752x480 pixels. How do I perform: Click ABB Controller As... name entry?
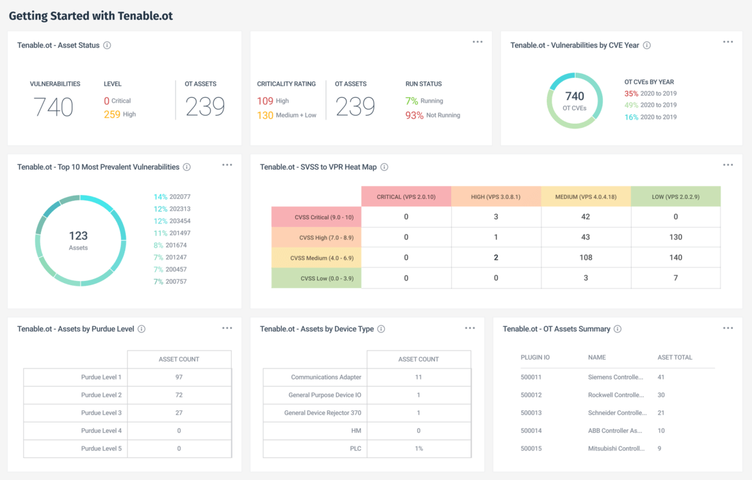point(615,431)
